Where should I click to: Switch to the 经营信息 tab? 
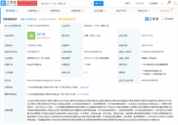[x=78, y=11]
